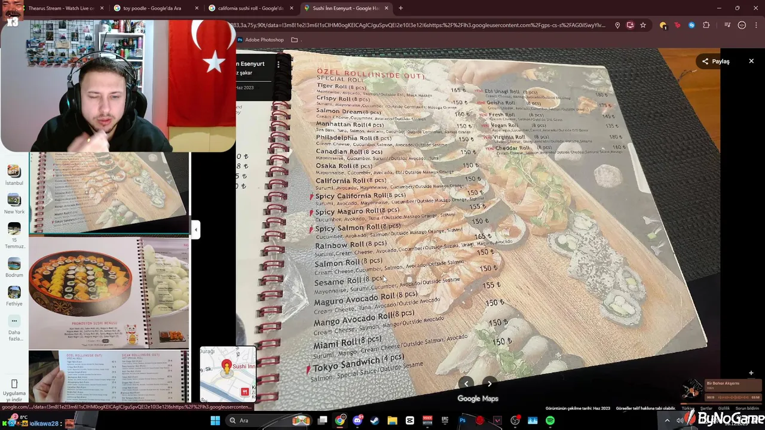Open Spotify from the taskbar

tap(550, 420)
